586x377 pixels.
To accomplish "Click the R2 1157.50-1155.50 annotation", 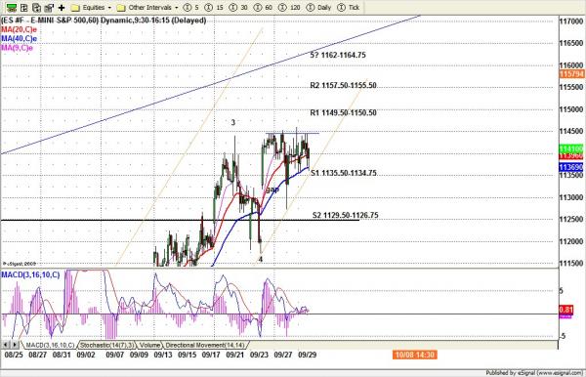I will [x=343, y=86].
